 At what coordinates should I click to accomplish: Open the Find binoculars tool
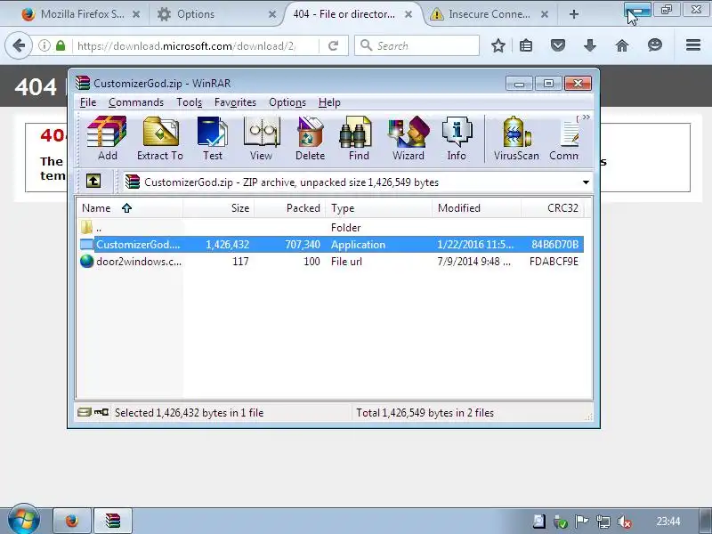pyautogui.click(x=359, y=138)
